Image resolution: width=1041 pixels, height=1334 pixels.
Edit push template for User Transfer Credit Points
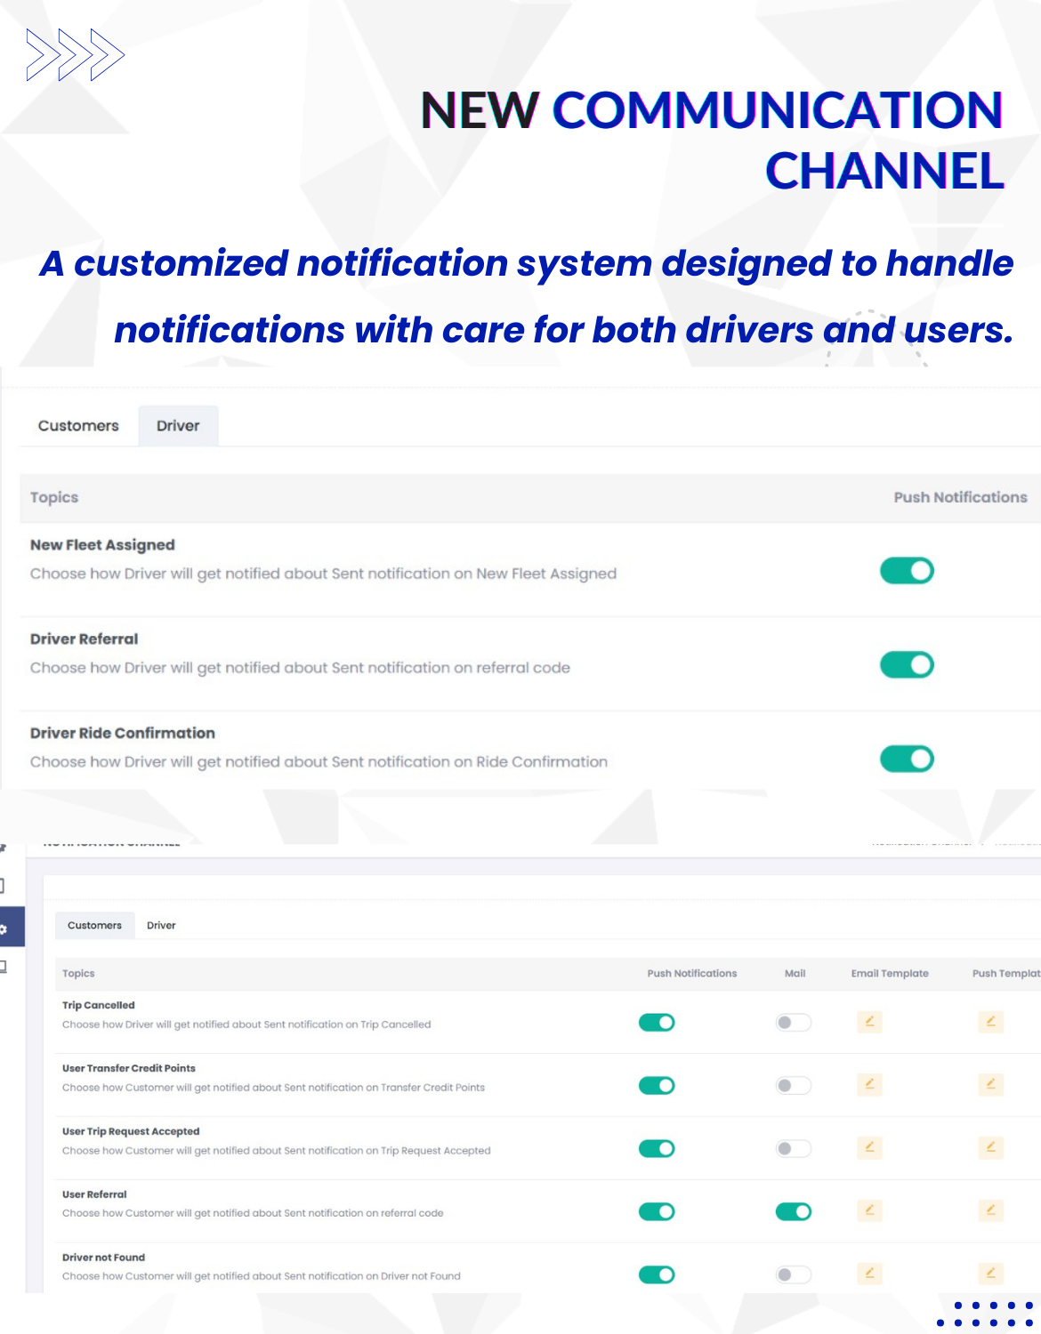click(990, 1084)
